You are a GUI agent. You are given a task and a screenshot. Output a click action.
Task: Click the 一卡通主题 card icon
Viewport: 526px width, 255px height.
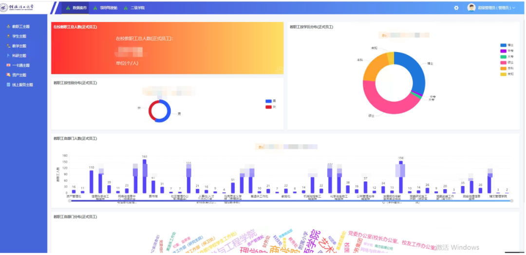click(8, 65)
